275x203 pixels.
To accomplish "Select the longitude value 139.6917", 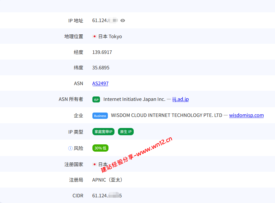I will coord(102,52).
